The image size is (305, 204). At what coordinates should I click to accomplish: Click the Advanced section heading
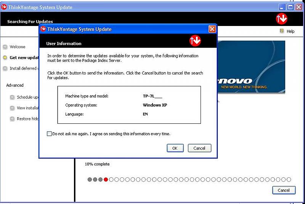15,85
